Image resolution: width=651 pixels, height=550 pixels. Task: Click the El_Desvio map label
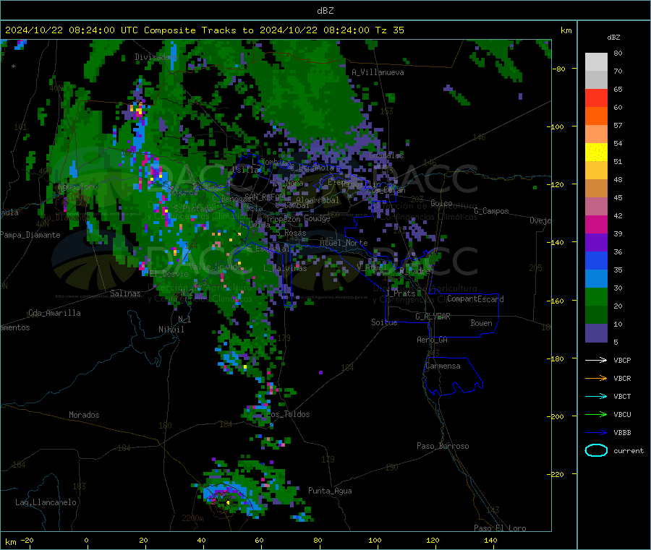[x=169, y=274]
